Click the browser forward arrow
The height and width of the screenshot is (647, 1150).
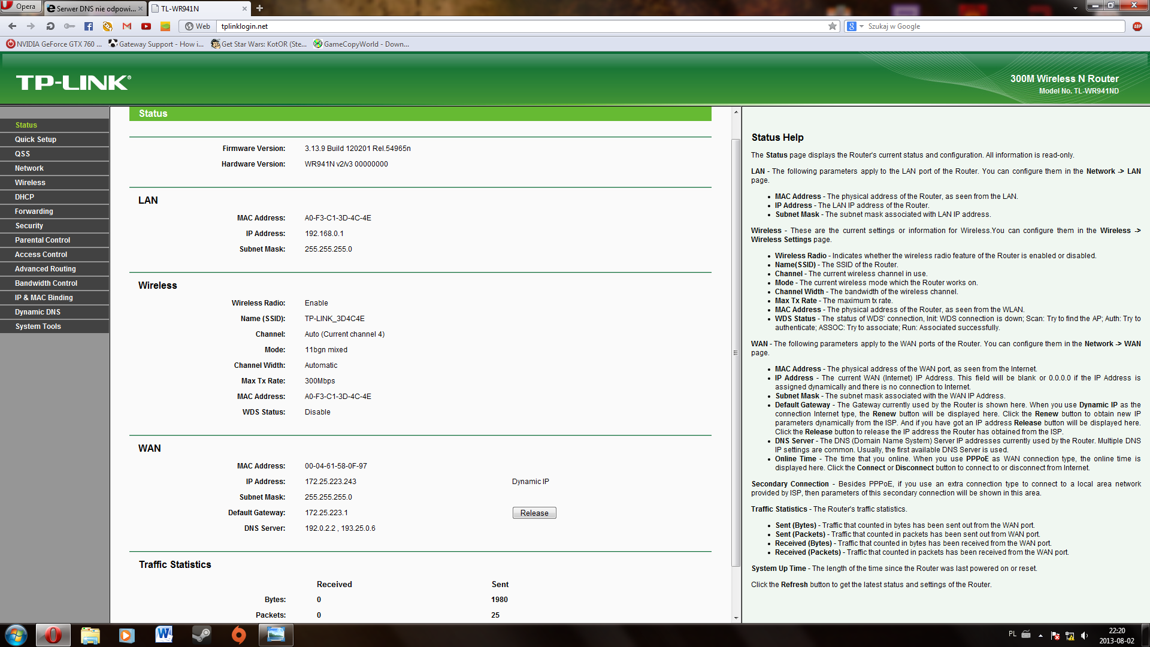click(x=31, y=26)
